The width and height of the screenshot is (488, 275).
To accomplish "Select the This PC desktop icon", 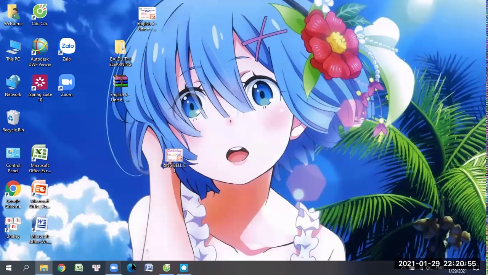I will coord(13,50).
